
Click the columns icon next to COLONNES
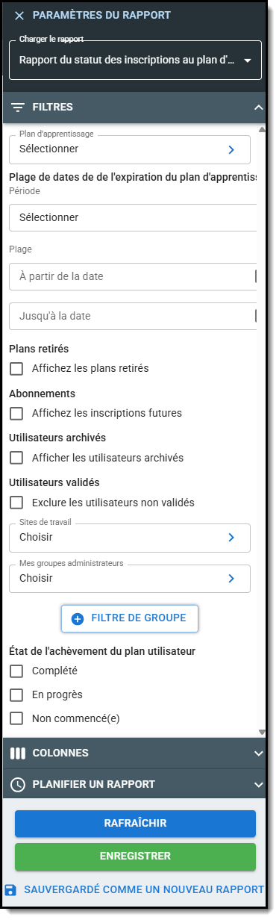pyautogui.click(x=19, y=753)
